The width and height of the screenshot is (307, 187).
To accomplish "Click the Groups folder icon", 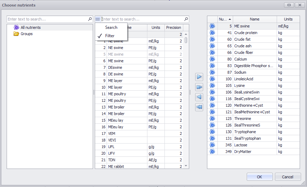I will point(16,34).
